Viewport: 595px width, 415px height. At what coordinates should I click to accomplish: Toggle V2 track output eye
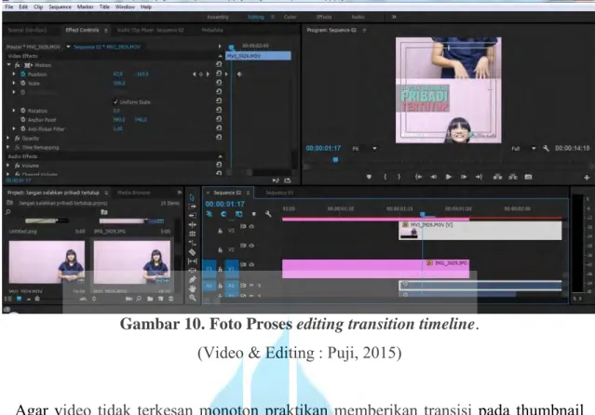coord(251,246)
